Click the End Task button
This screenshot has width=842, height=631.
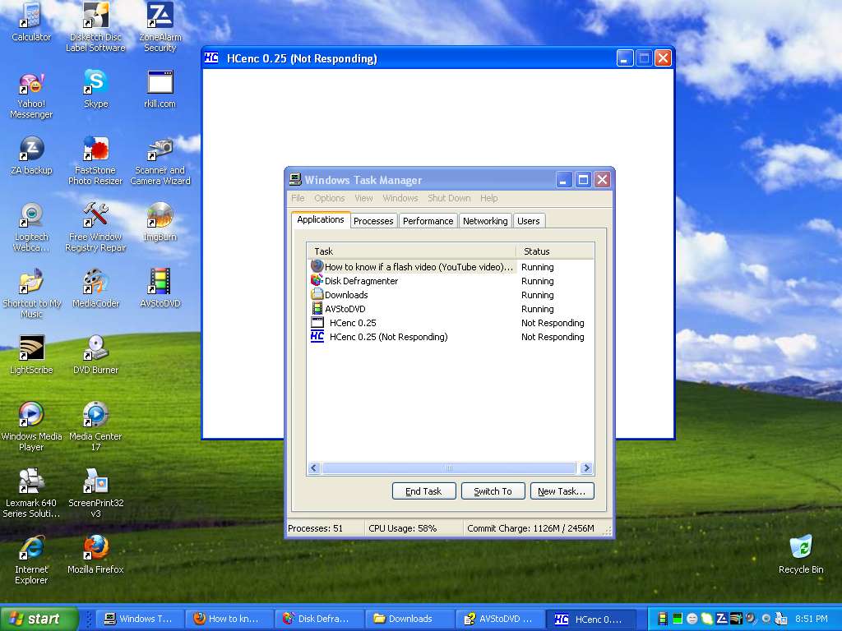(423, 491)
